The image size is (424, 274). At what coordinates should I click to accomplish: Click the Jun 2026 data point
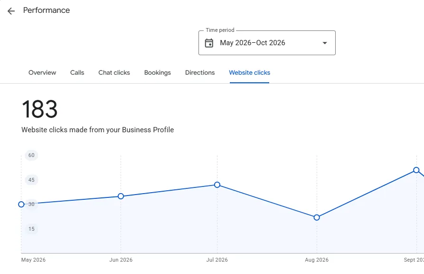click(121, 196)
